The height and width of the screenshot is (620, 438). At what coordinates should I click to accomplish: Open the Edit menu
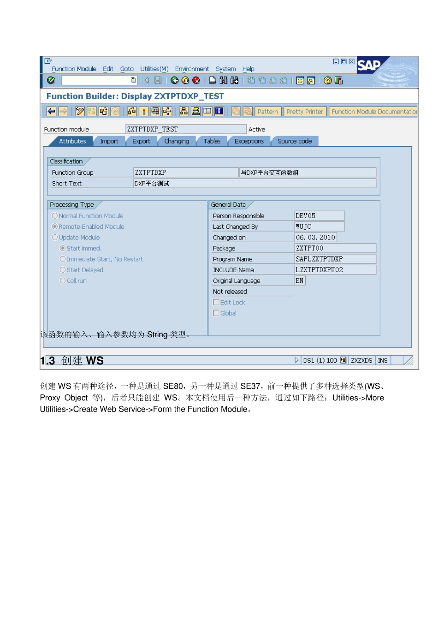108,69
